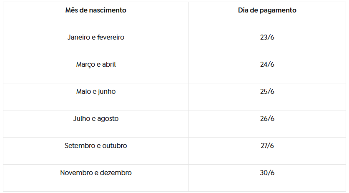Viewport: 349px width, 193px height.
Task: Click the word "junho" in third row
Action: coord(107,92)
